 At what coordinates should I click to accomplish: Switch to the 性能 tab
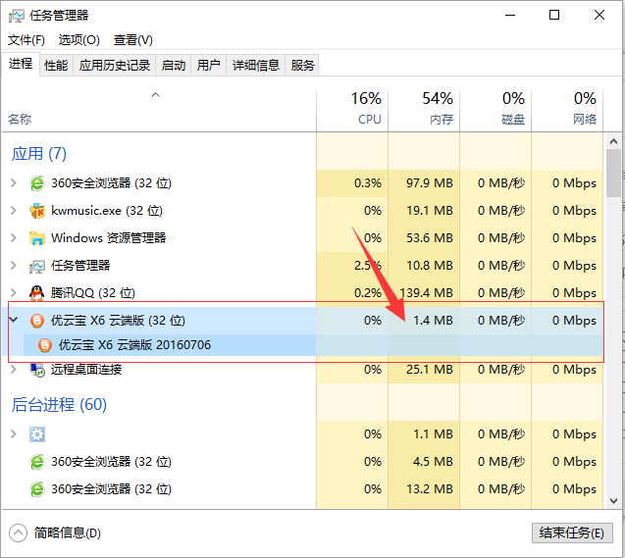click(x=56, y=66)
